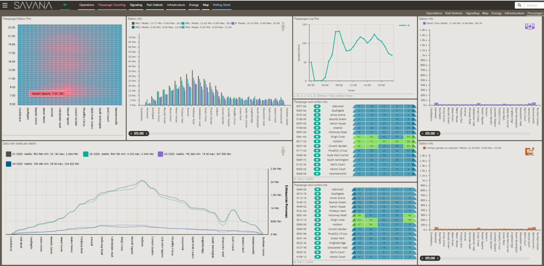Open the Passenger Counting tab in the top navigation
Viewport: 544px width, 266px height.
[111, 5]
